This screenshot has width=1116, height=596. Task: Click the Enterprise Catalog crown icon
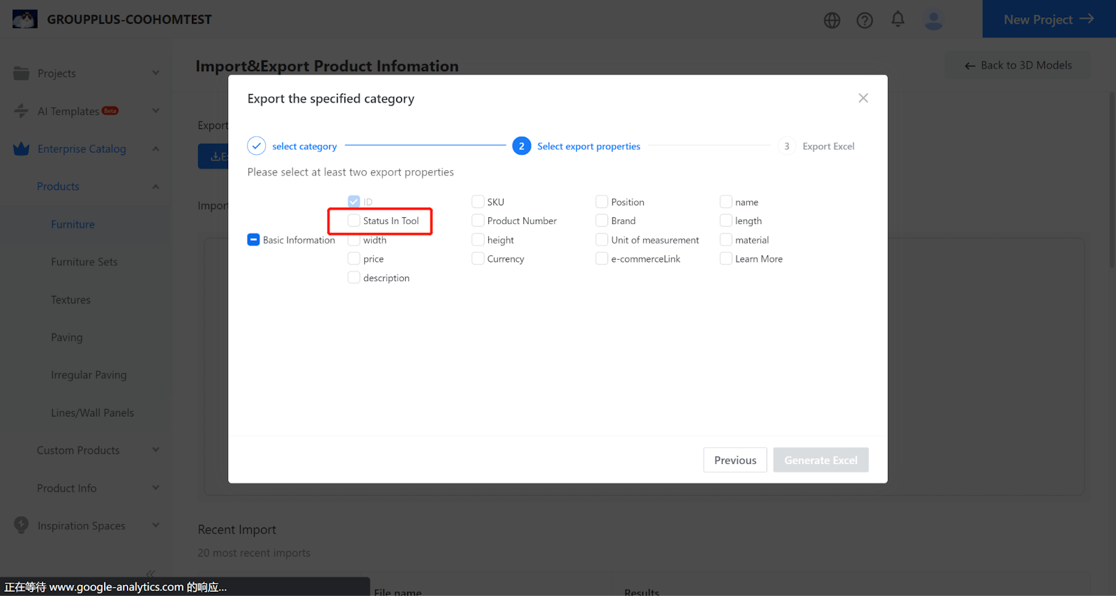click(x=22, y=149)
